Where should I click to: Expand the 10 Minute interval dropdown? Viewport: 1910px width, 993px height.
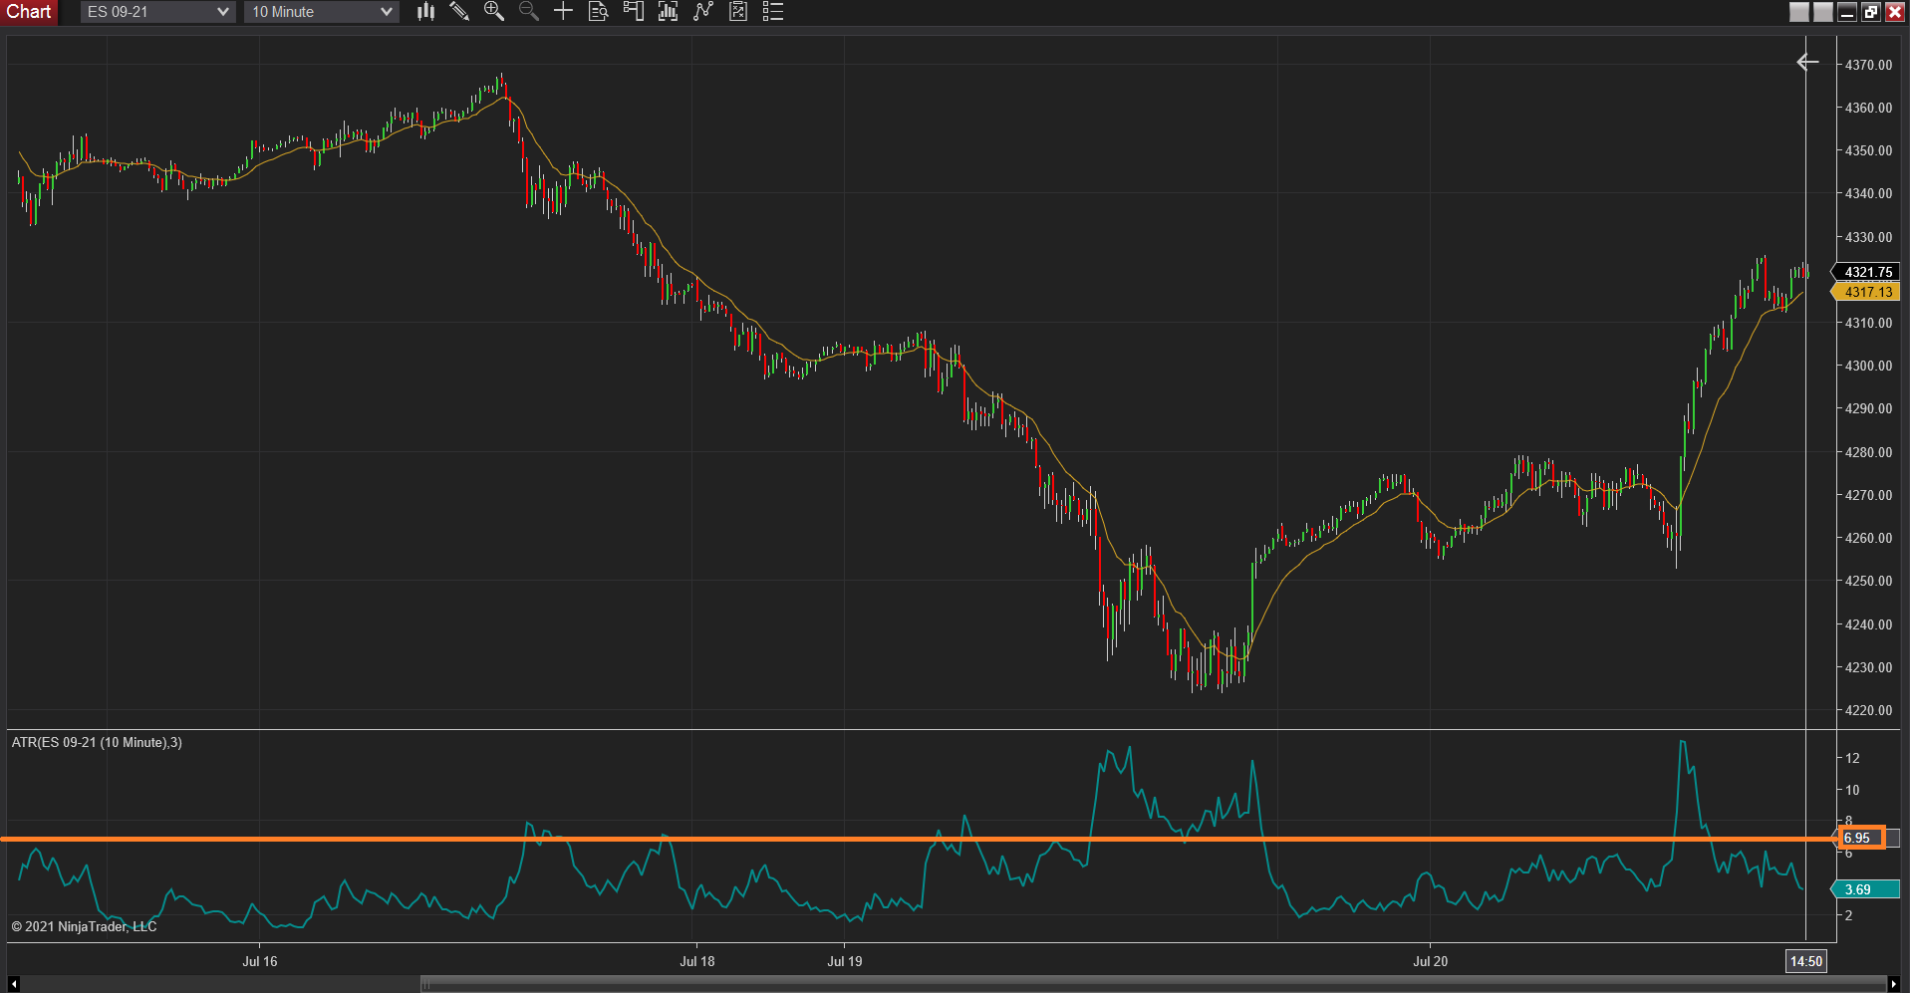321,12
